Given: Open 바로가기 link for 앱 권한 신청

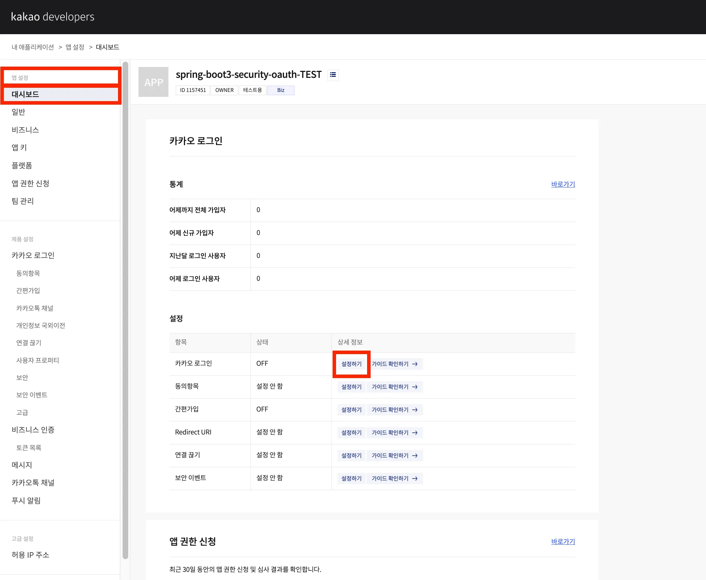Looking at the screenshot, I should [563, 542].
